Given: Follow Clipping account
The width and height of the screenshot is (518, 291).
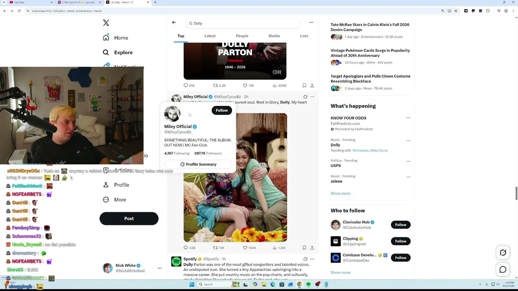Looking at the screenshot, I should (401, 241).
